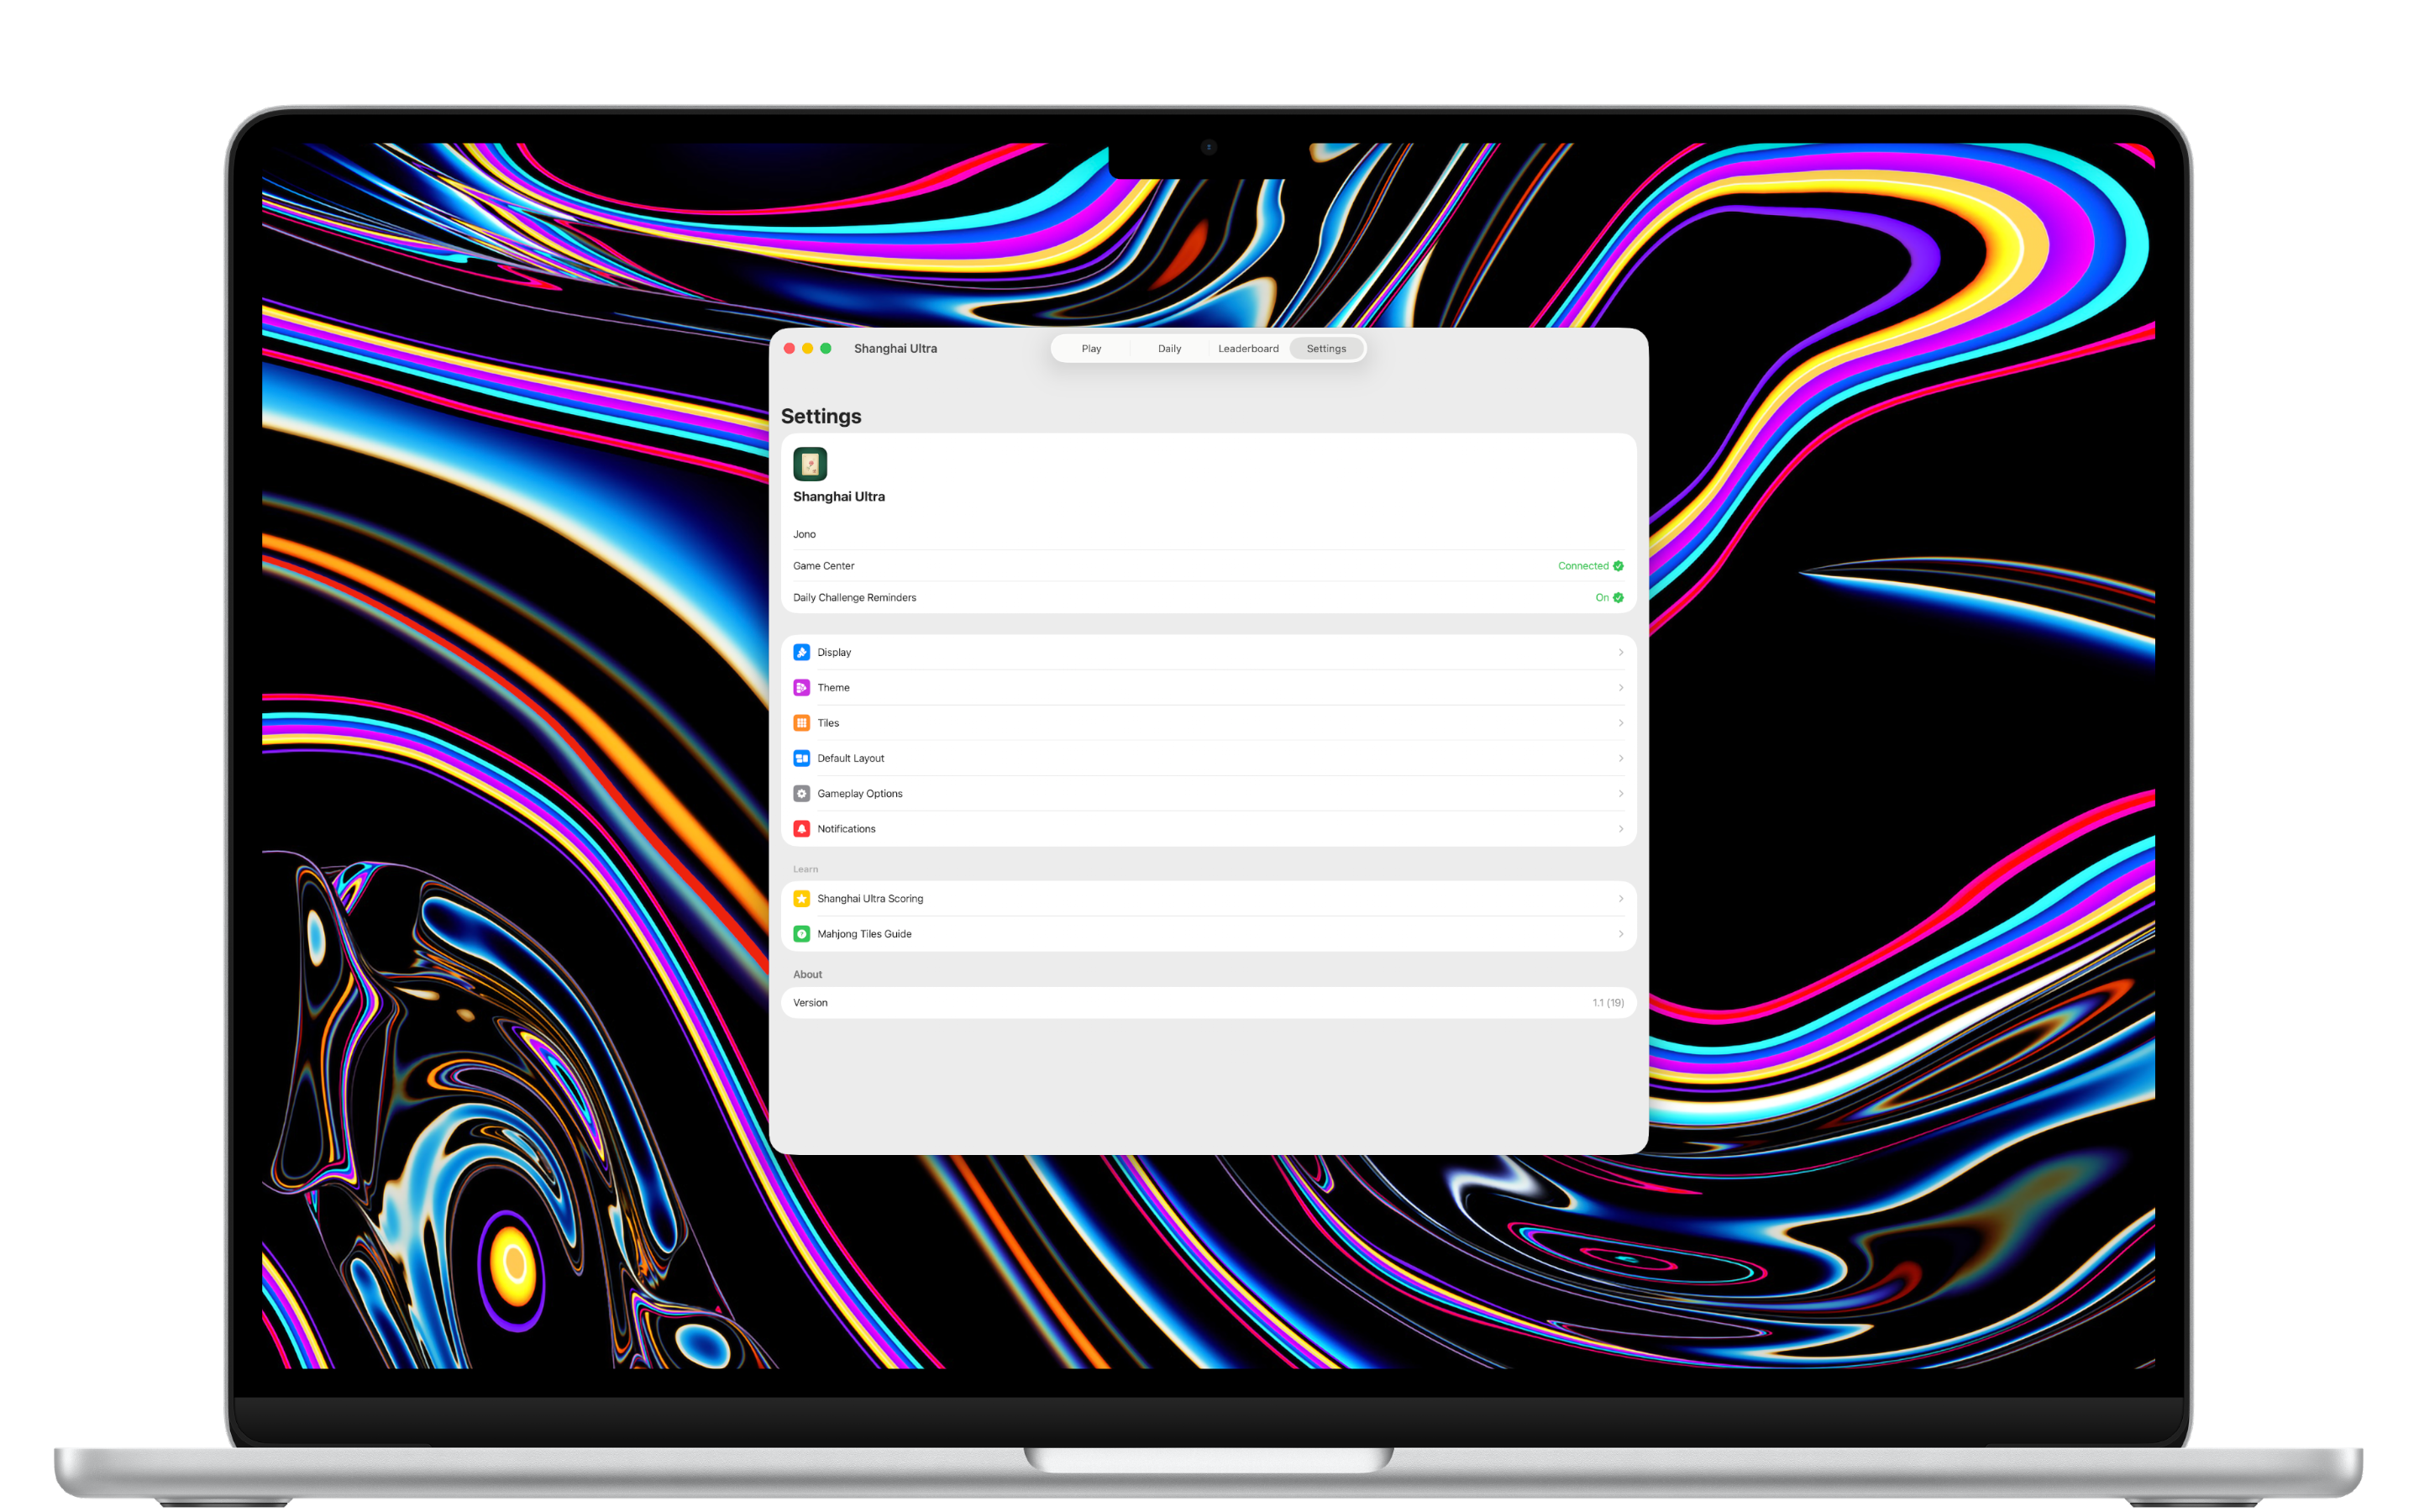
Task: Open the Shanghai Ultra Scoring star icon
Action: tap(801, 898)
